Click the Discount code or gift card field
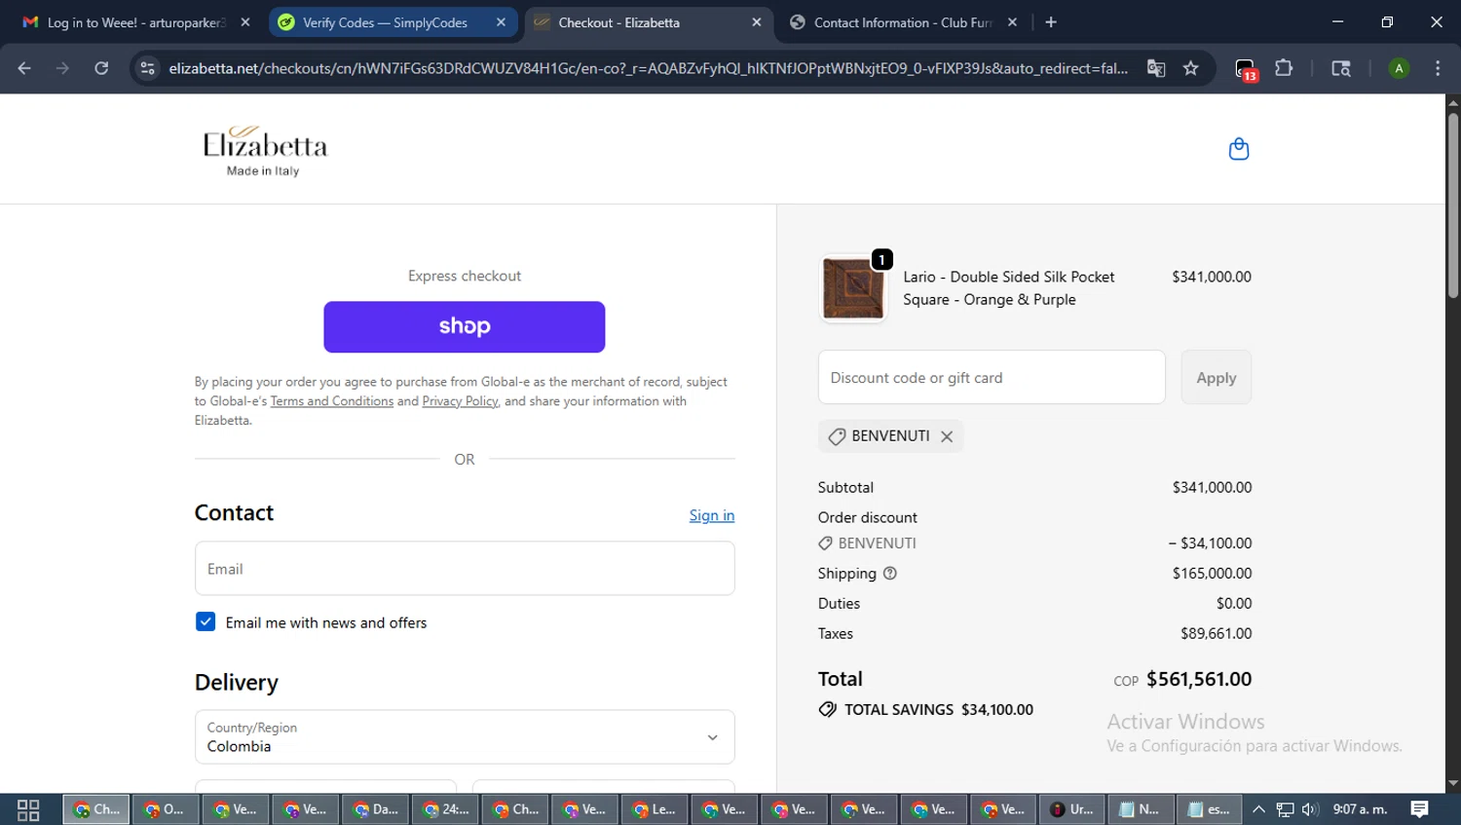1461x825 pixels. pos(992,378)
